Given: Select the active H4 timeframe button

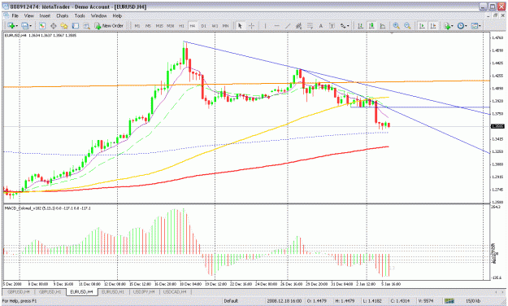Looking at the screenshot, I should [193, 25].
